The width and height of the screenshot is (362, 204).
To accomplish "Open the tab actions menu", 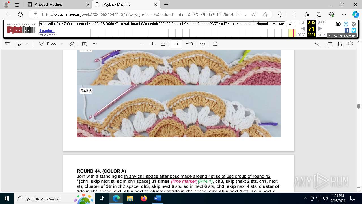I will [x=17, y=5].
